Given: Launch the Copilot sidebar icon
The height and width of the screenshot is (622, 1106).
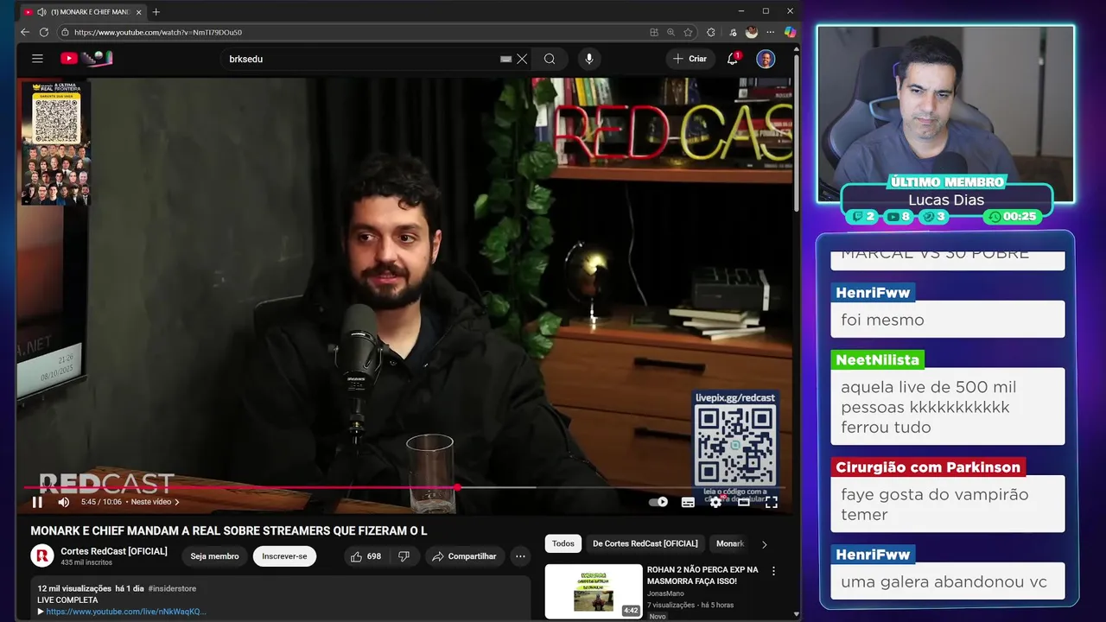Looking at the screenshot, I should tap(790, 32).
